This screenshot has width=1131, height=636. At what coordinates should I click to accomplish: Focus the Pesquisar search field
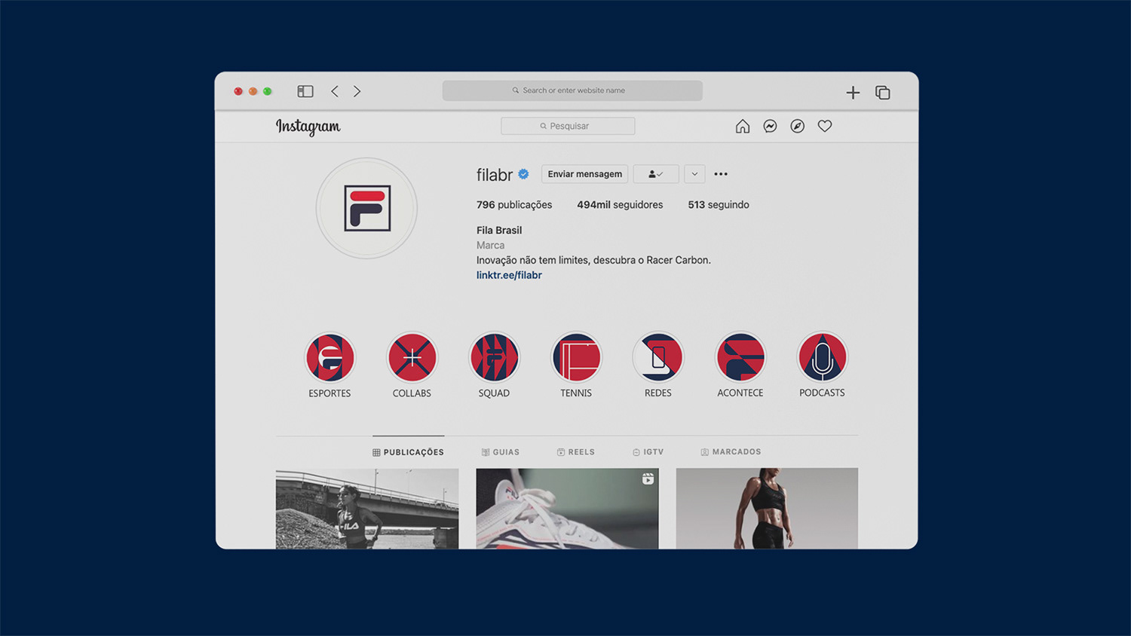pyautogui.click(x=568, y=126)
